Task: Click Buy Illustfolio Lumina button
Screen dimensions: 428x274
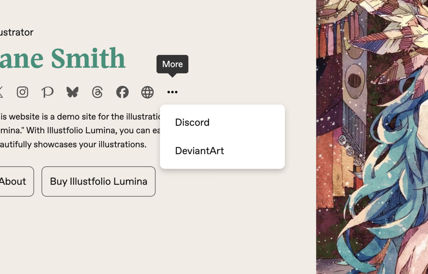Action: [x=98, y=181]
